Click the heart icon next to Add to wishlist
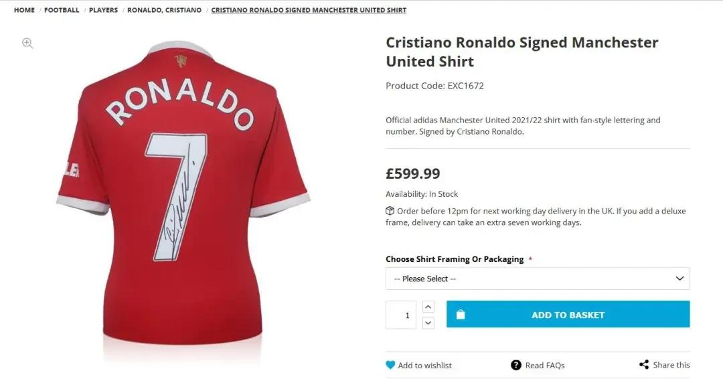Screen dimensions: 723x379 [x=390, y=365]
